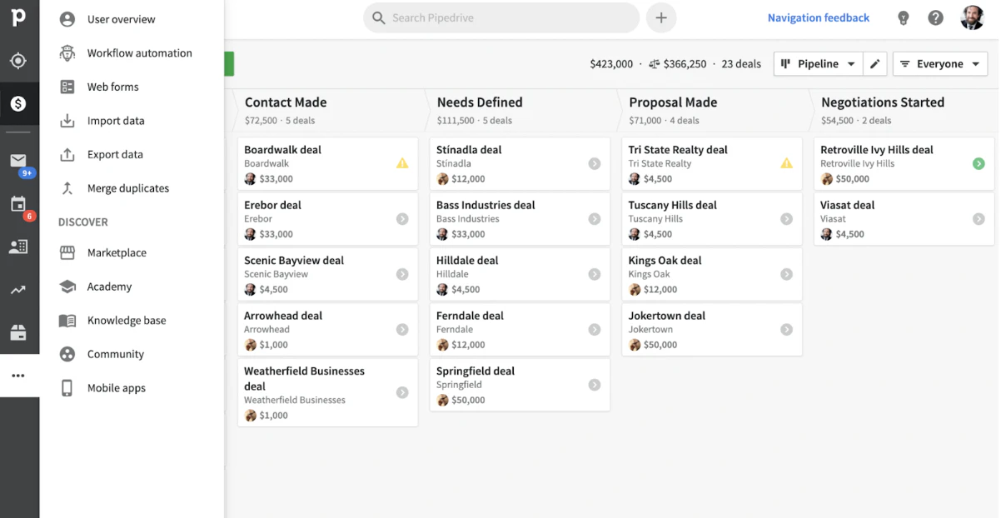This screenshot has height=518, width=1001.
Task: Open the Insights chart icon in sidebar
Action: pyautogui.click(x=18, y=290)
